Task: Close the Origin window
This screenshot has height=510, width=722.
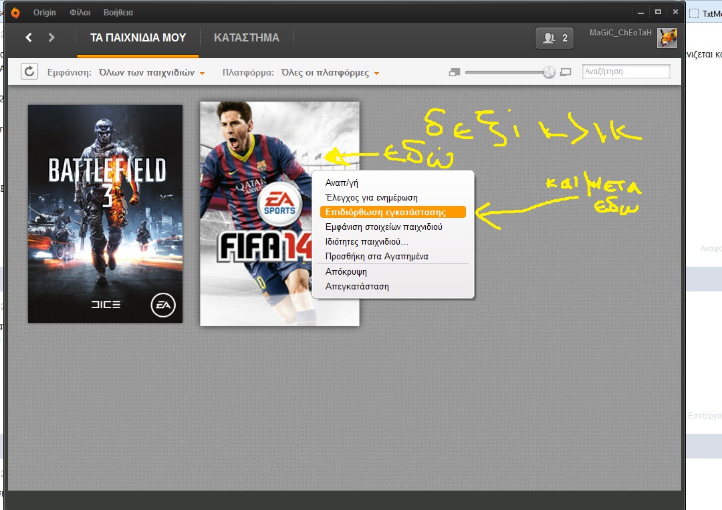Action: 675,12
